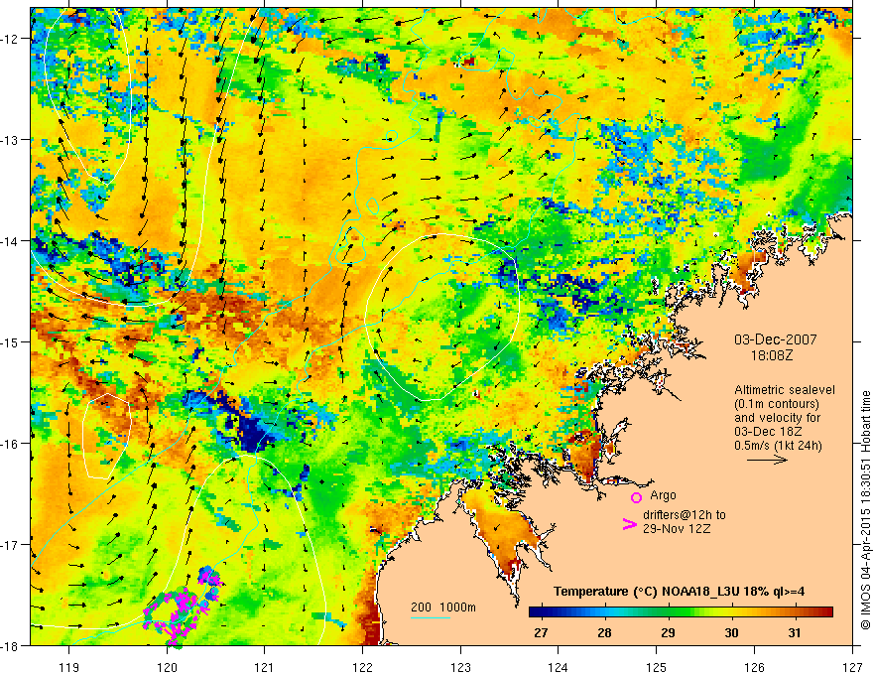The width and height of the screenshot is (873, 675).
Task: Click the colorbar tick label 27
Action: tap(541, 632)
